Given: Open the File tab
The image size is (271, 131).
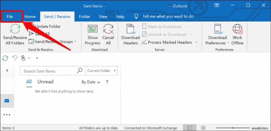Looking at the screenshot, I should click(10, 17).
